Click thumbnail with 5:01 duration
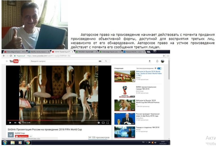Viewport: 216px width, 147px height. (x=125, y=132)
